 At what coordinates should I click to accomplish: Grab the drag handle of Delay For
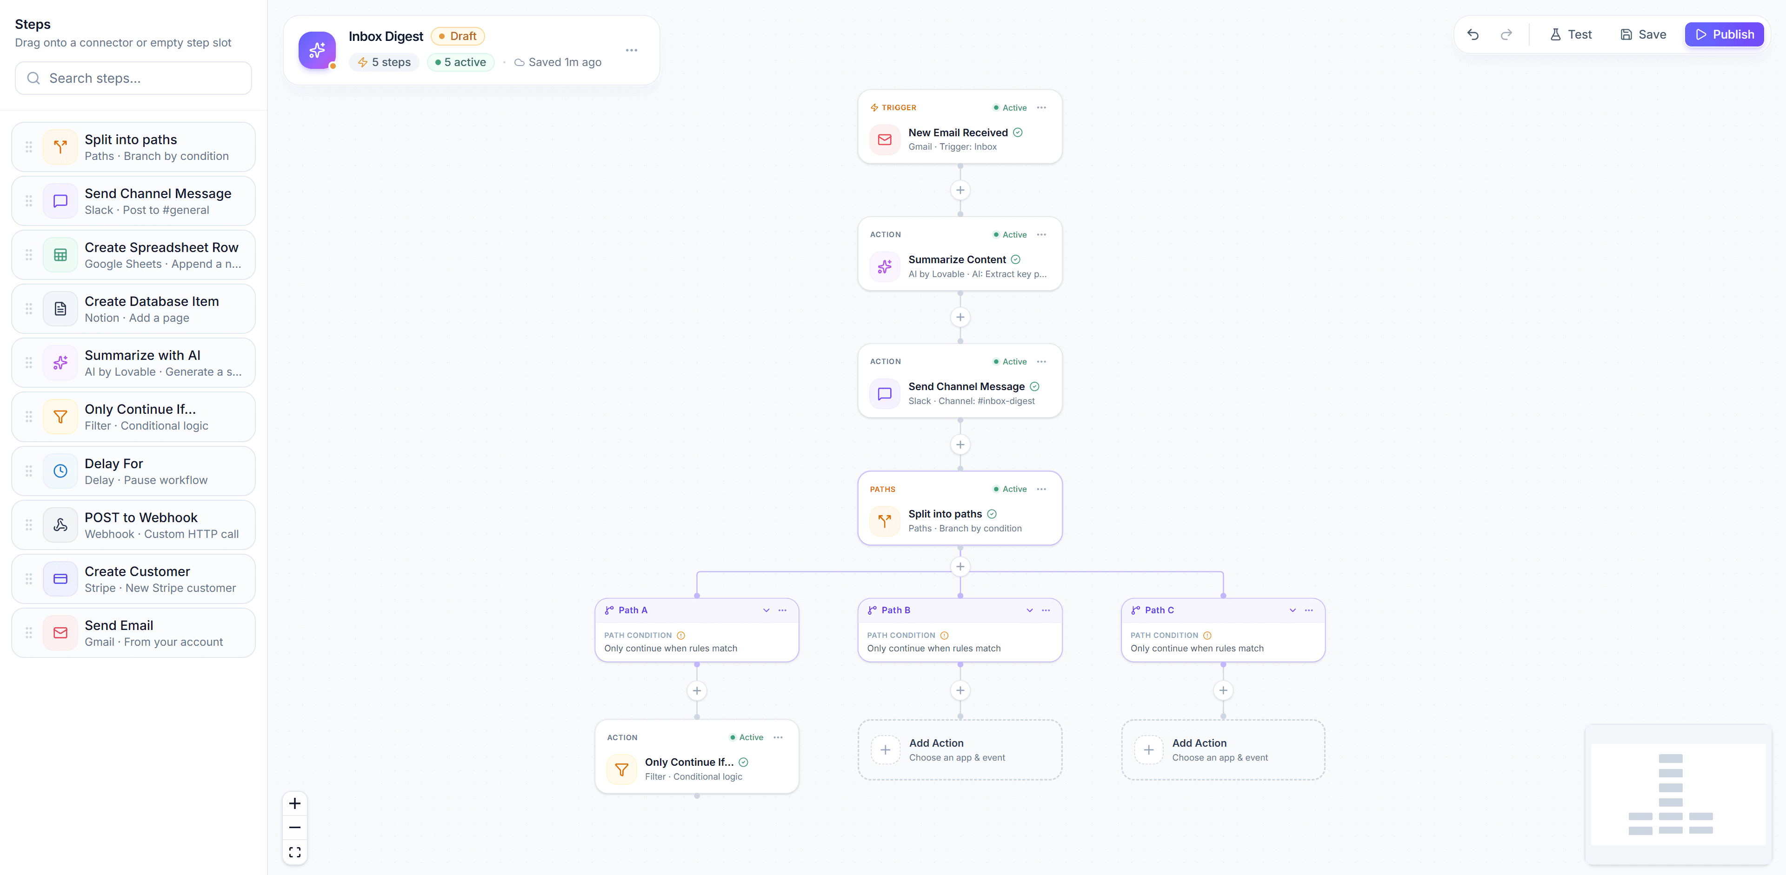click(28, 471)
